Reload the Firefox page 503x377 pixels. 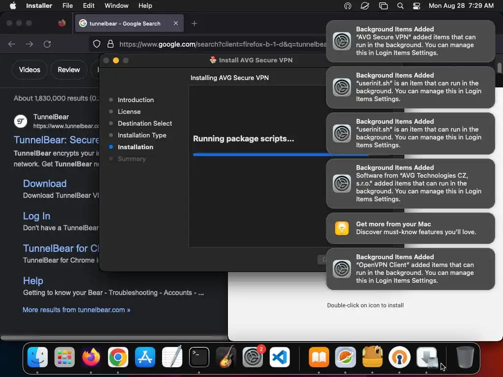click(47, 44)
